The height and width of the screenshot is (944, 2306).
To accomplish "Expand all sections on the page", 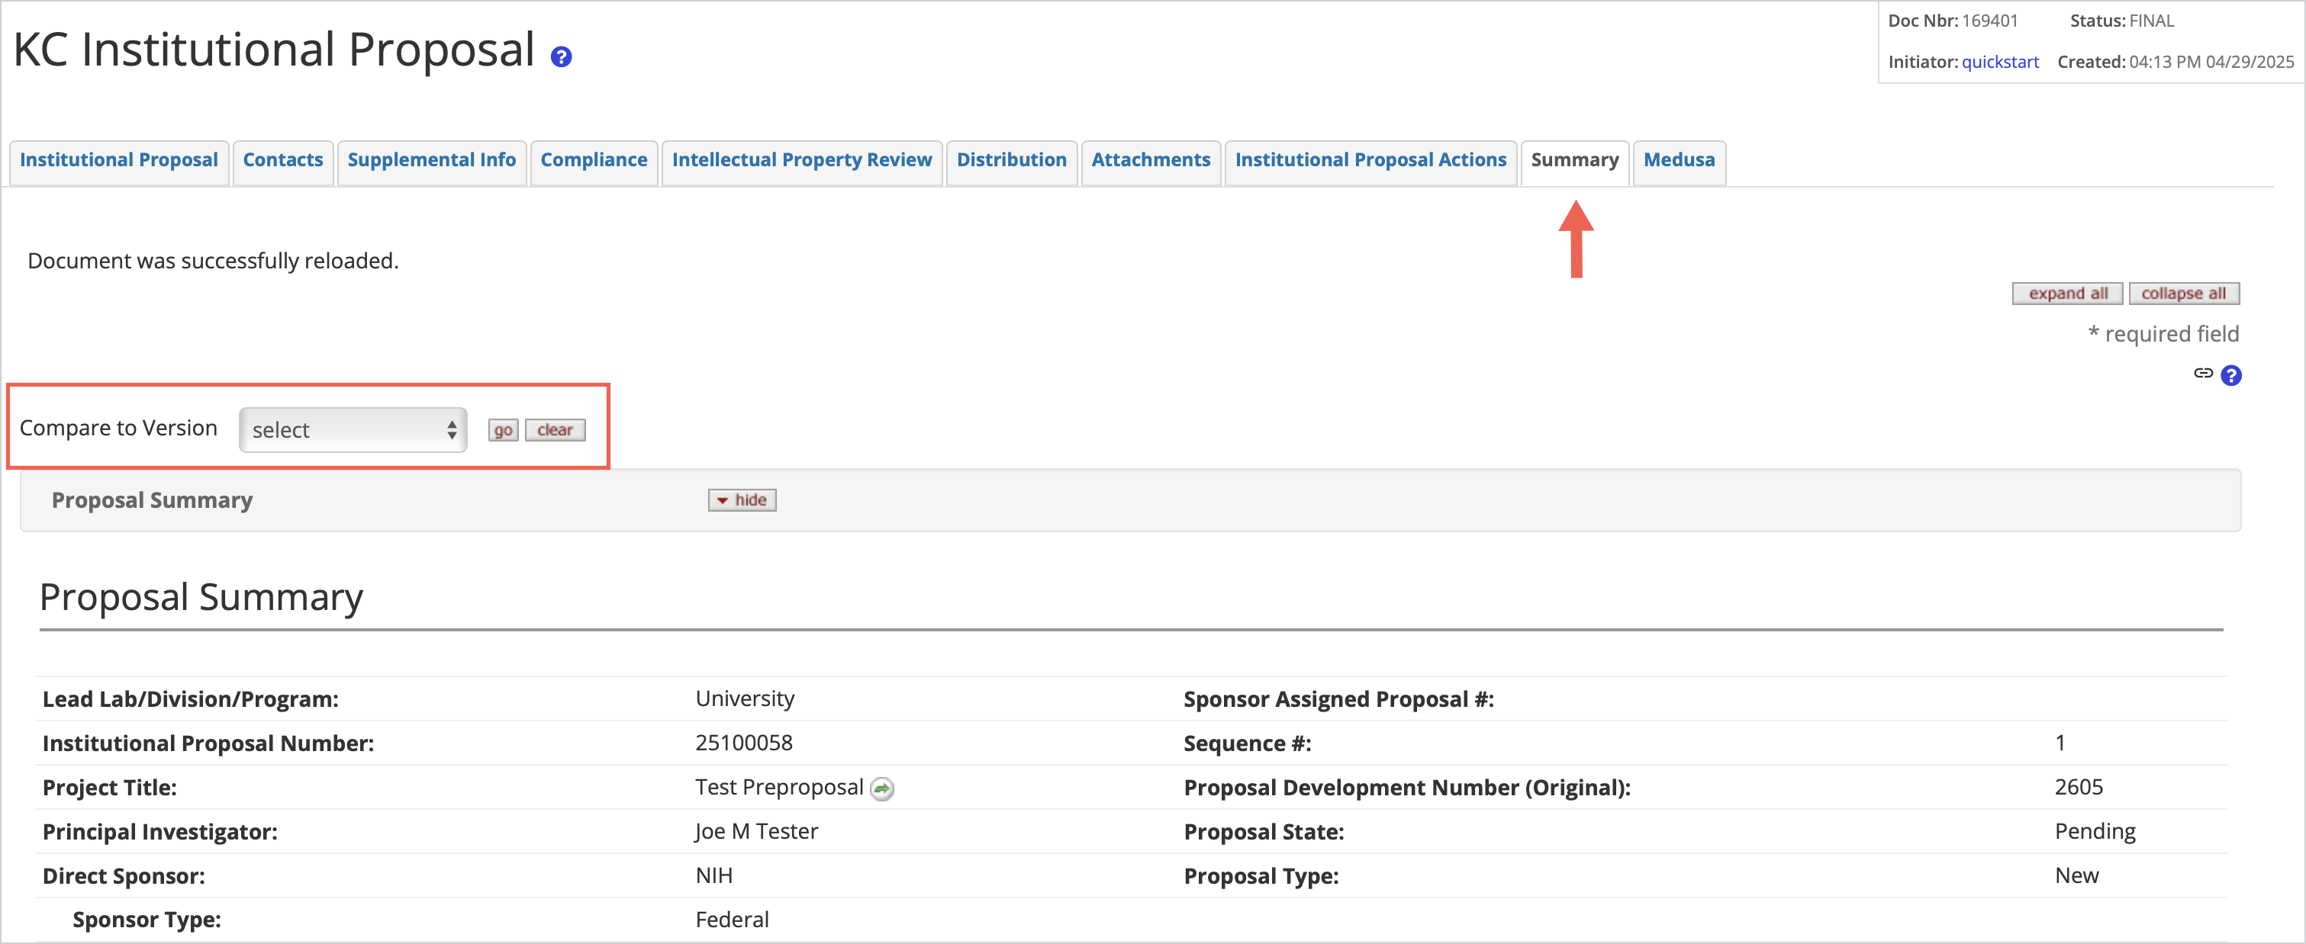I will (x=2067, y=293).
